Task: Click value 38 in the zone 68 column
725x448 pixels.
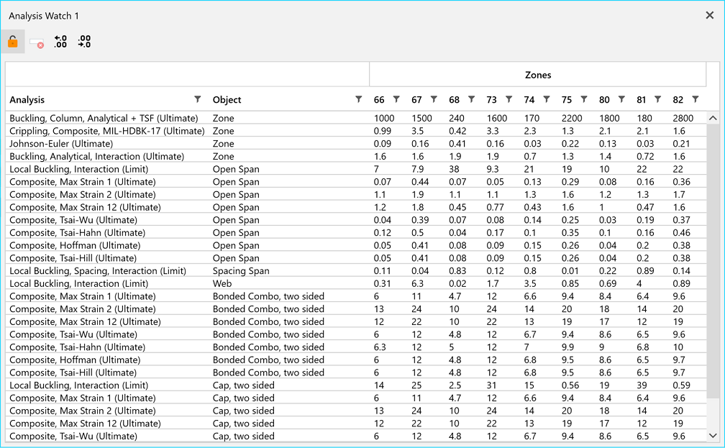Action: tap(454, 169)
